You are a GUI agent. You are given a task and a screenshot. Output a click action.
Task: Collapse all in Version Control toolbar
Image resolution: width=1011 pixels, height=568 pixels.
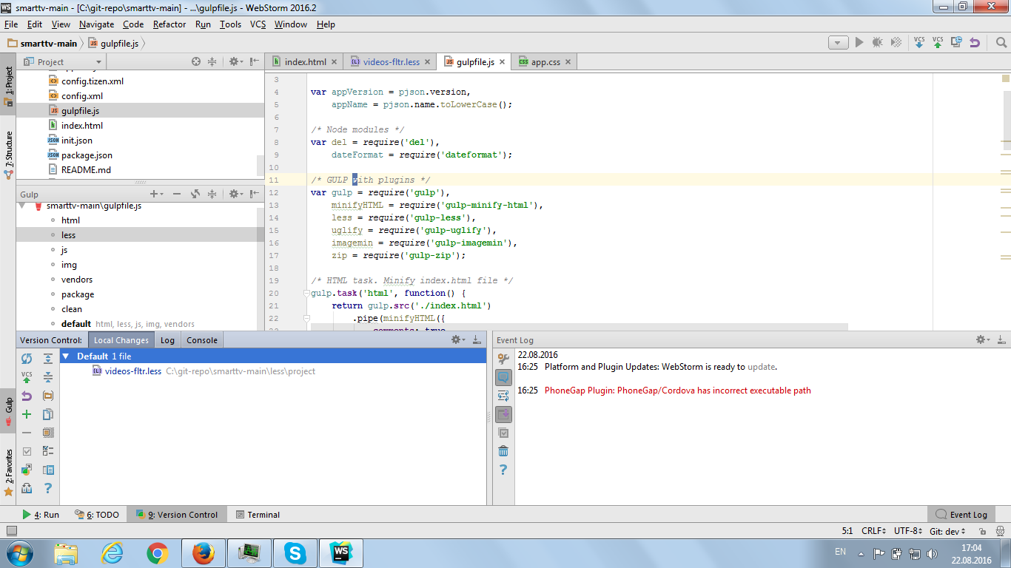(48, 377)
